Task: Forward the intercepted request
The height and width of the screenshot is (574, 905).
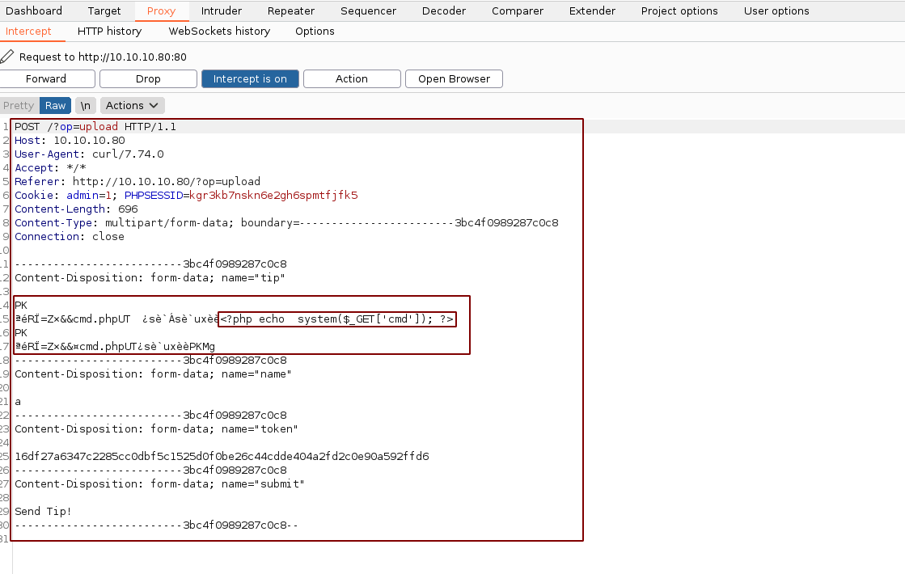Action: pyautogui.click(x=46, y=78)
